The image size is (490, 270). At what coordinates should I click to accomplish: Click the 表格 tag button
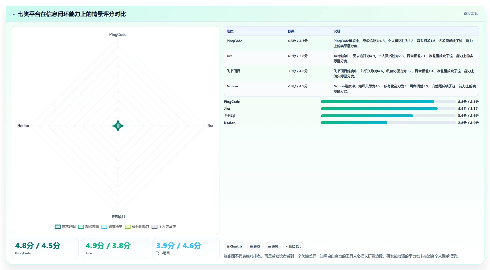(x=255, y=246)
